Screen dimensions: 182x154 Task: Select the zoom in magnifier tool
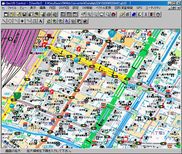coord(89,15)
